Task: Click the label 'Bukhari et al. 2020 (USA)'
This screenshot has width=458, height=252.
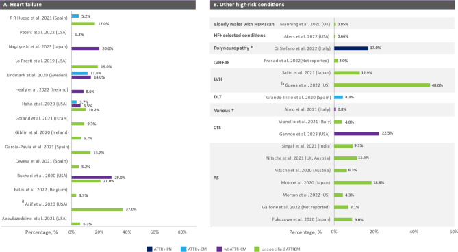Action: point(42,176)
